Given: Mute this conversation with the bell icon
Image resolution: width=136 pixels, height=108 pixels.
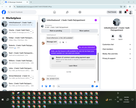Looking at the screenshot, I should 113,36.
